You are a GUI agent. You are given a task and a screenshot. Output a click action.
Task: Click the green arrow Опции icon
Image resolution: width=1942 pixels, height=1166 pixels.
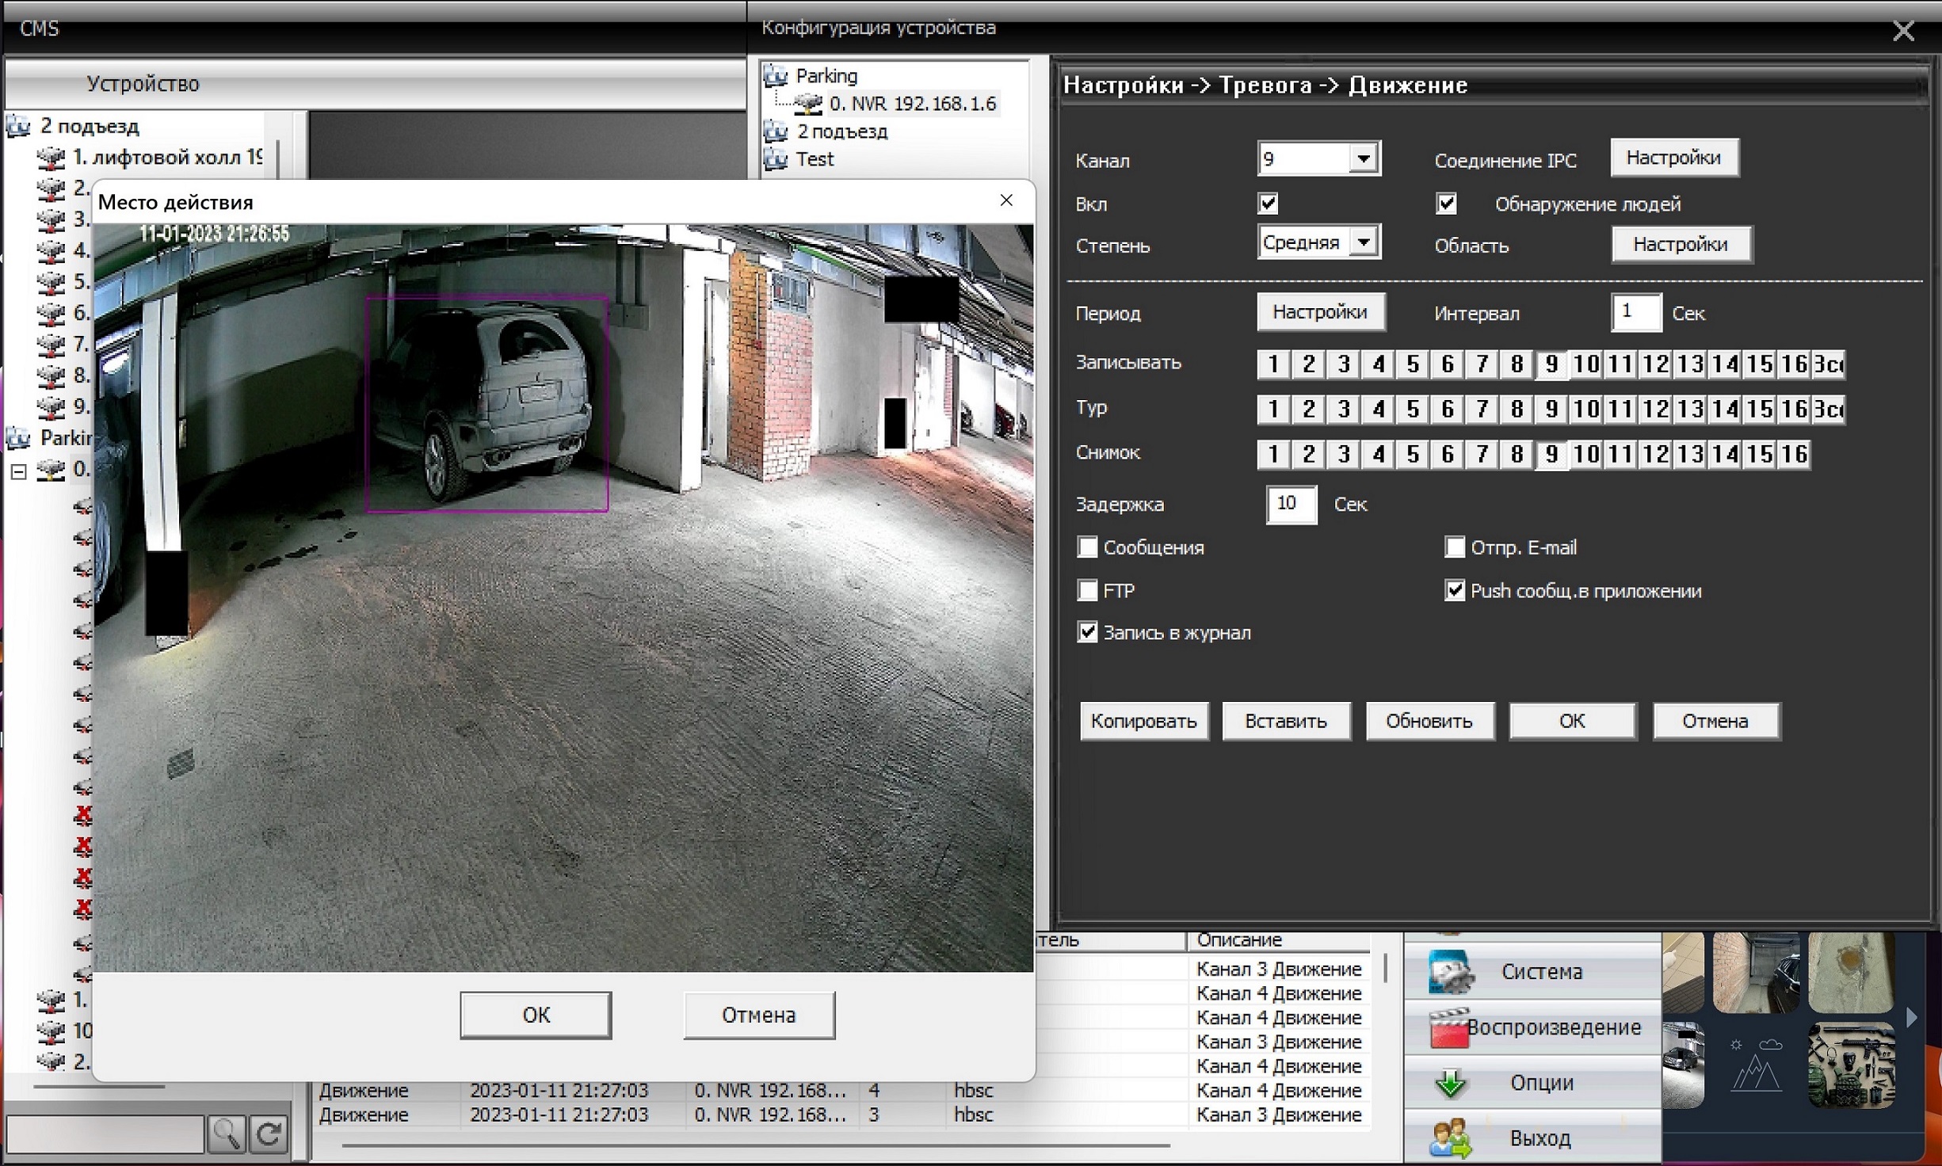coord(1450,1083)
